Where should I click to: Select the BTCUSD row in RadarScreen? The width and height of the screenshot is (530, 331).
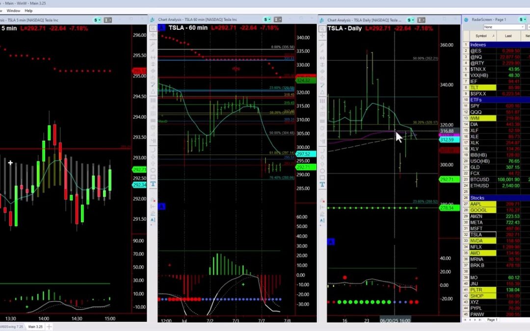(496, 179)
